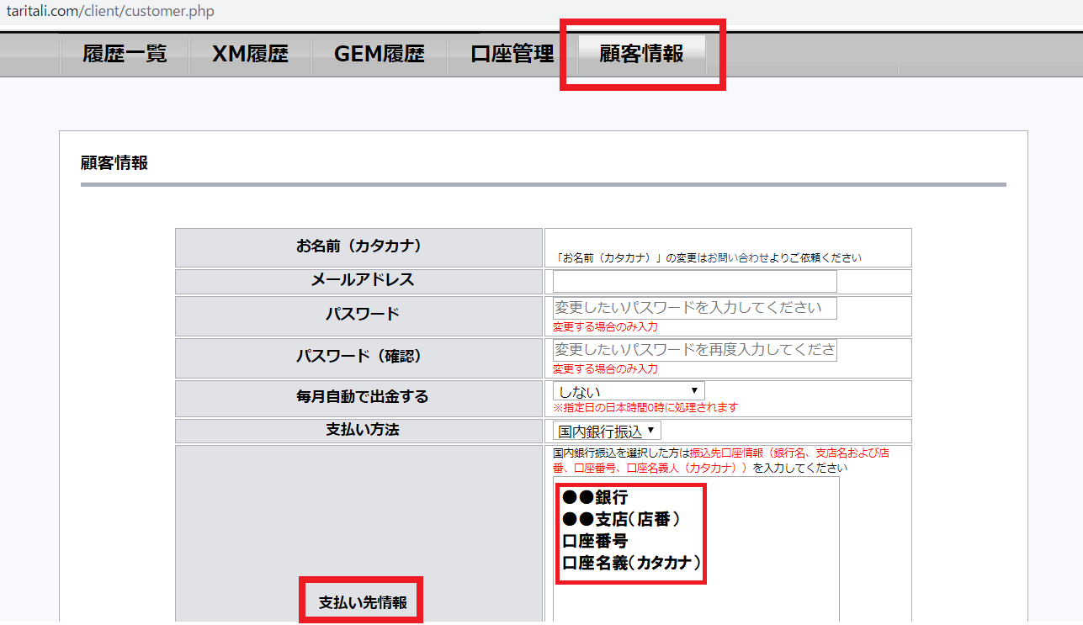Click the 支払い先情報 row label
Screen dimensions: 1083x625
tap(363, 603)
